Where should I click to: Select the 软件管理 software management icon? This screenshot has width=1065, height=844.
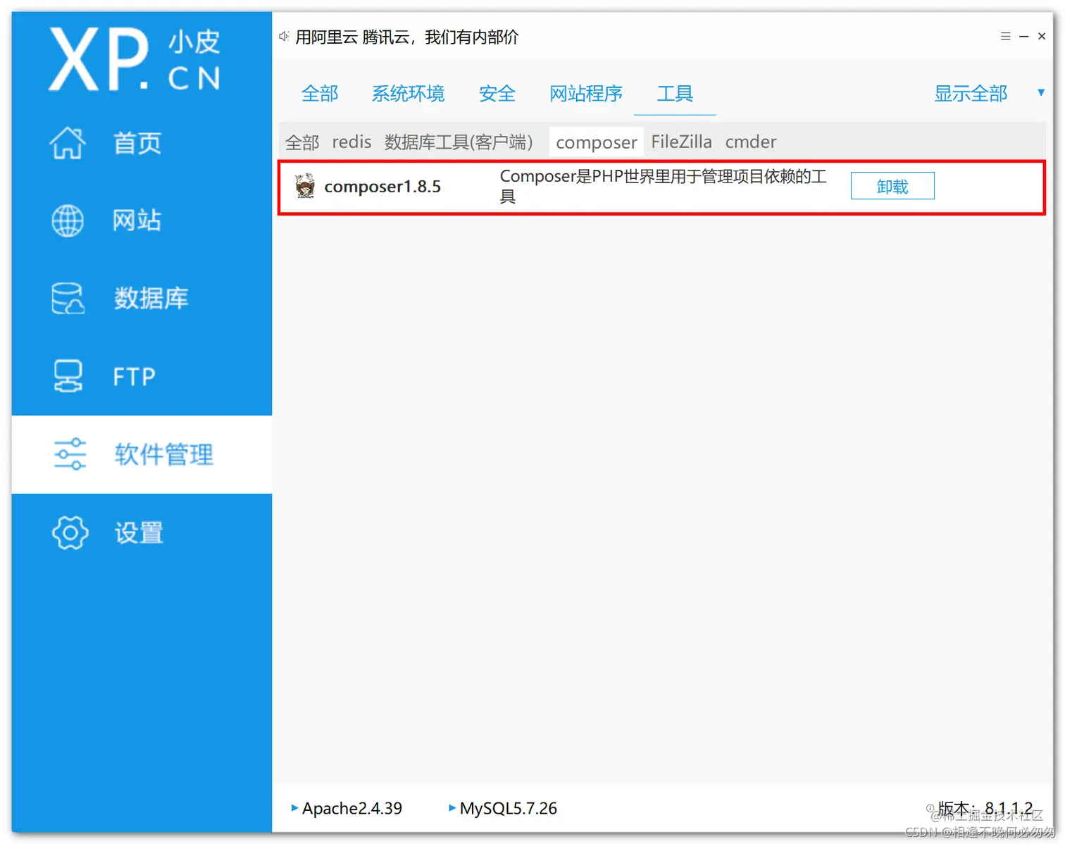pyautogui.click(x=70, y=454)
